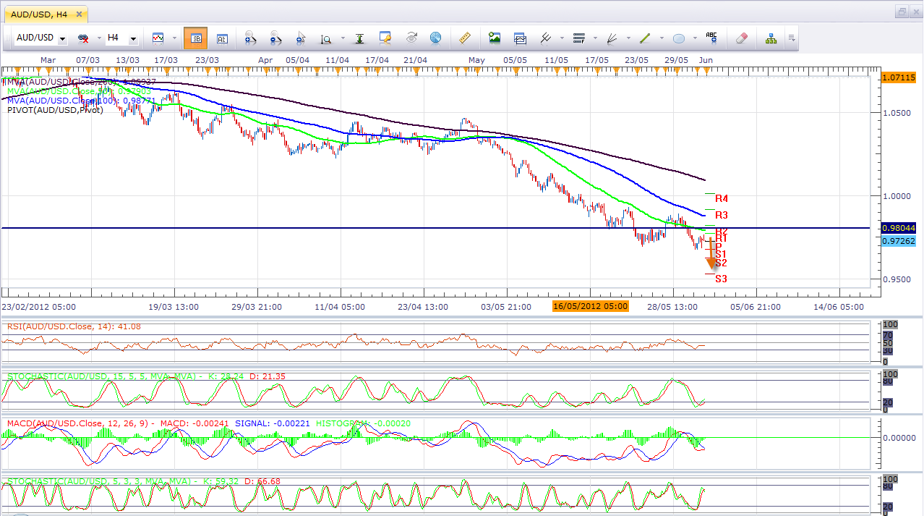Select the eraser tool
Screen dimensions: 924x516
click(x=741, y=38)
